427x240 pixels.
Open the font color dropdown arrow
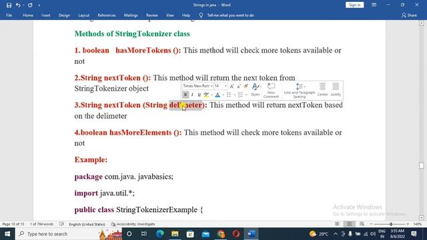click(x=223, y=95)
